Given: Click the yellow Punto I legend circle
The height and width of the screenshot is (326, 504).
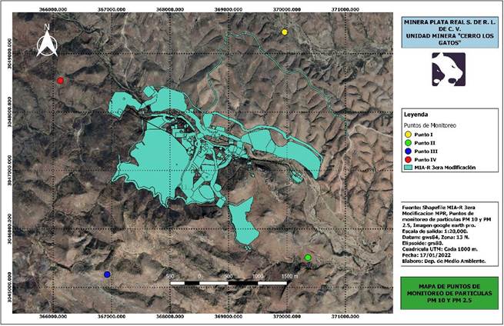Looking at the screenshot, I should (408, 135).
